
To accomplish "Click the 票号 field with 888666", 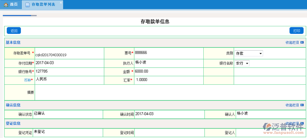I will coord(168,53).
